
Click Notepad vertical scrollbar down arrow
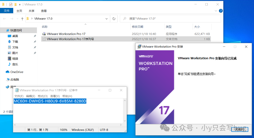pos(125,121)
